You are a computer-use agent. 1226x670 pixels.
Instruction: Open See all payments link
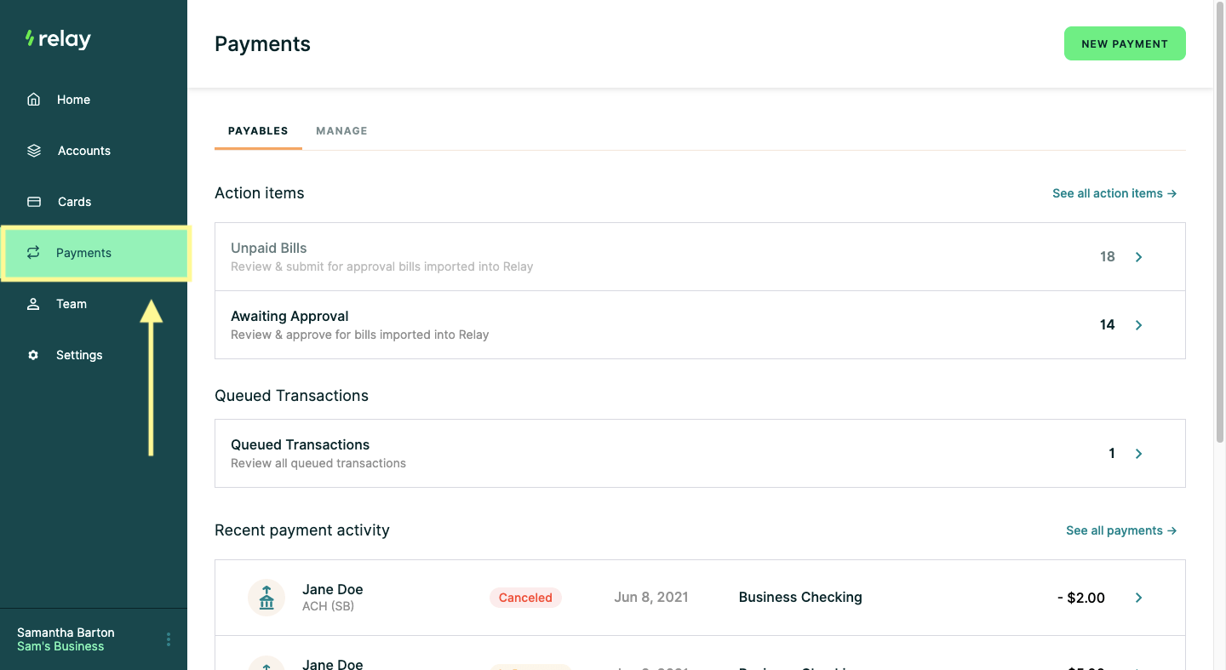click(1120, 530)
